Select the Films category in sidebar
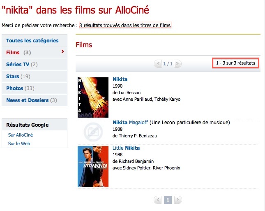The height and width of the screenshot is (211, 265). point(13,53)
